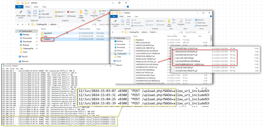The height and width of the screenshot is (128, 262).
Task: Select the ReadyBoot folder in Prefetch window
Action: coord(140,40)
